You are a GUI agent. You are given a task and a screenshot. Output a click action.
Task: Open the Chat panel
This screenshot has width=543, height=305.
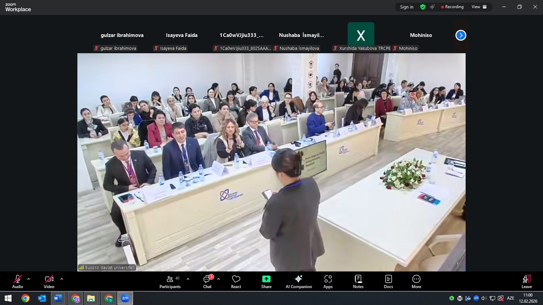click(x=207, y=281)
